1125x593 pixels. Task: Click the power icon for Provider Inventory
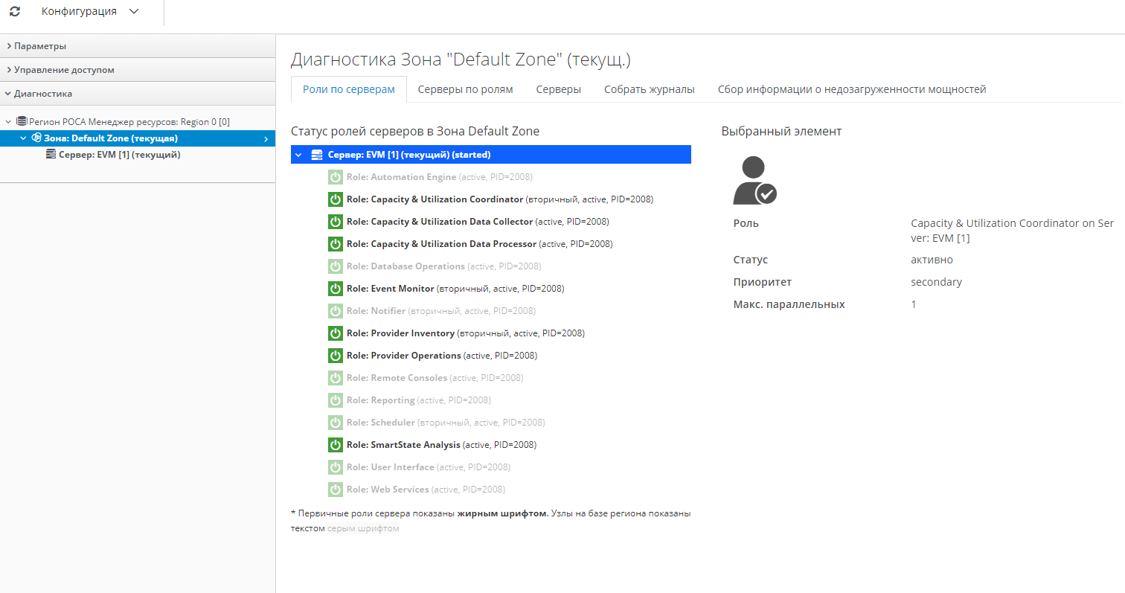tap(336, 333)
